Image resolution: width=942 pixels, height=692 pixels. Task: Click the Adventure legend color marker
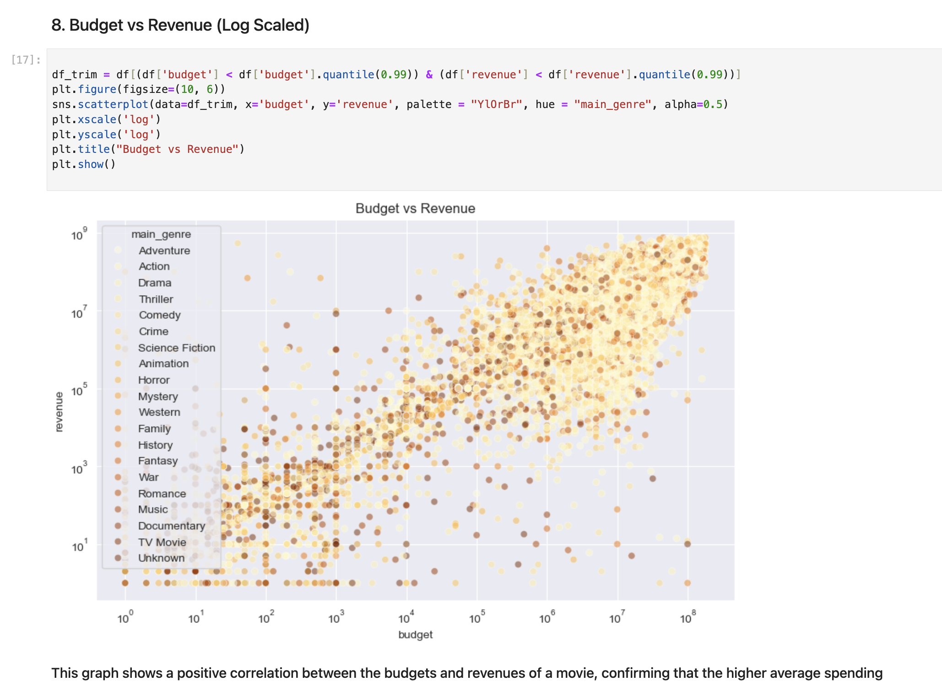click(x=118, y=250)
